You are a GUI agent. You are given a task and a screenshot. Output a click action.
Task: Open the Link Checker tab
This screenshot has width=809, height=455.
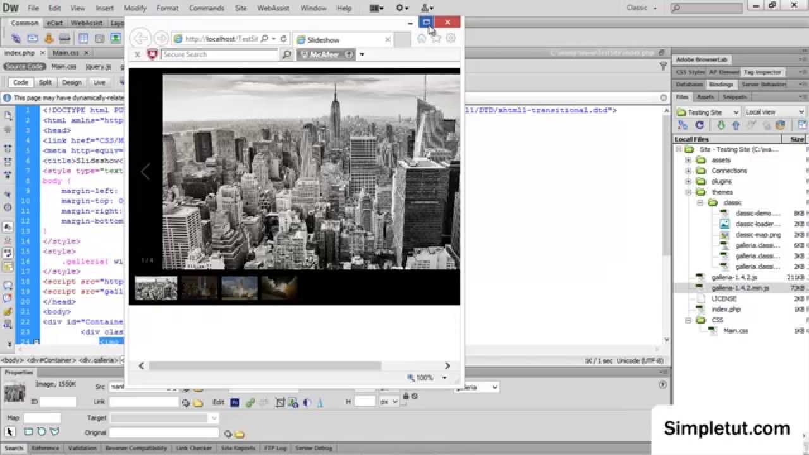(193, 448)
